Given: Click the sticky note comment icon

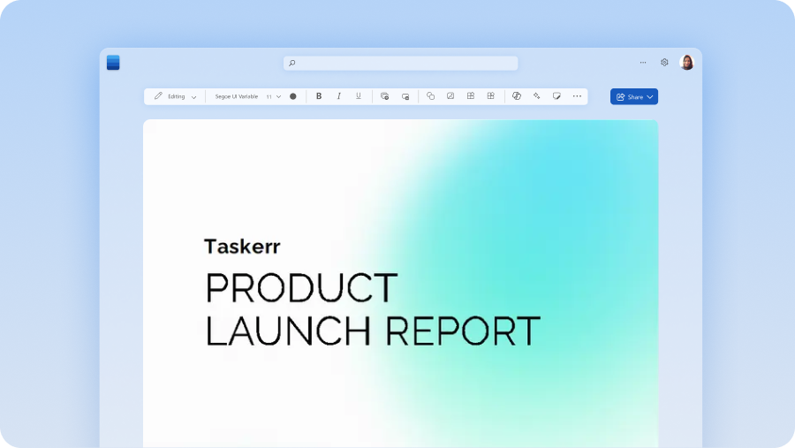Looking at the screenshot, I should pos(556,96).
